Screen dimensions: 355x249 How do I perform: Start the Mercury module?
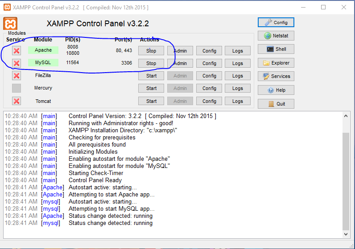[x=151, y=88]
